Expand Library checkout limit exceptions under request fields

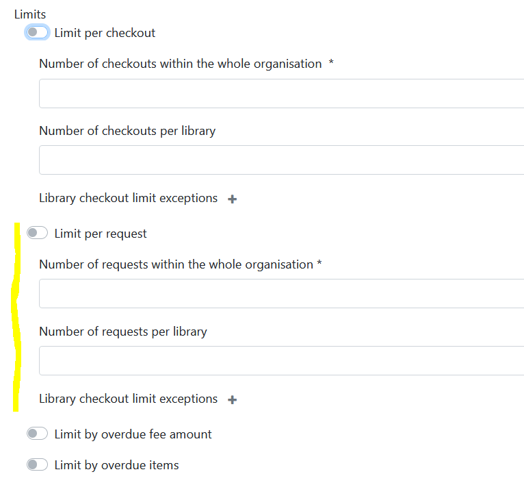click(128, 399)
